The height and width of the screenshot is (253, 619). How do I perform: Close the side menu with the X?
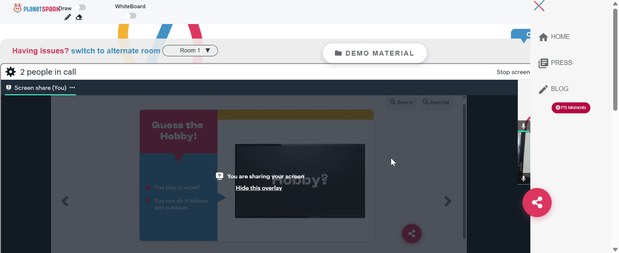pyautogui.click(x=539, y=6)
